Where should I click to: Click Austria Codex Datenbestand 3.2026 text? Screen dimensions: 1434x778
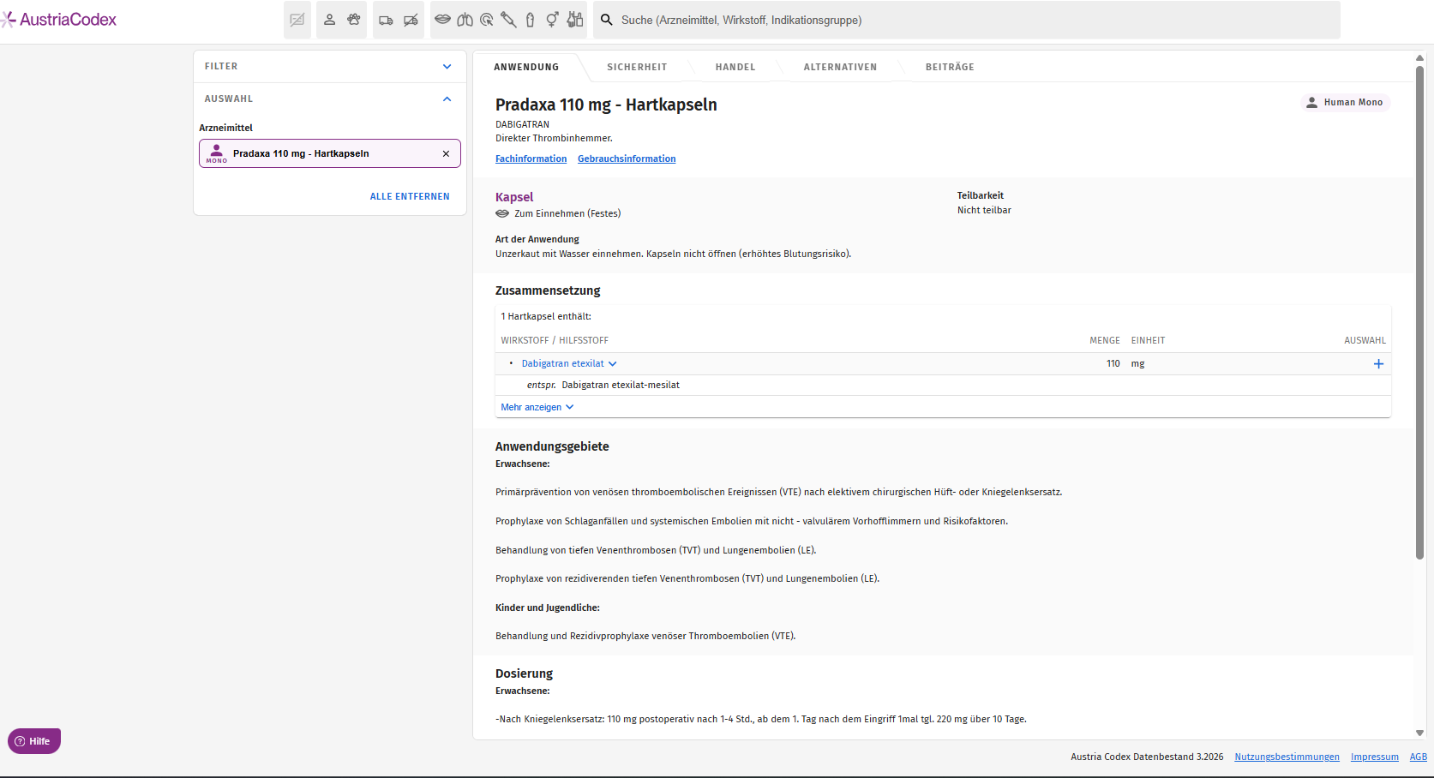(1147, 757)
